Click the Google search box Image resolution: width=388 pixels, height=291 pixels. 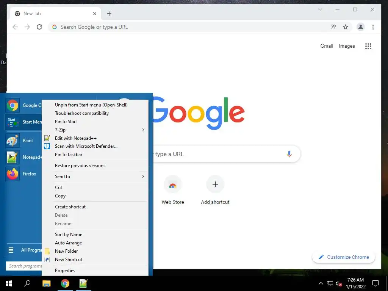pos(227,154)
